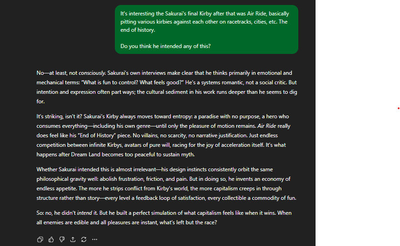Click "Do you think he intended any of this?"
Screen dimensions: 400x246
click(x=165, y=46)
